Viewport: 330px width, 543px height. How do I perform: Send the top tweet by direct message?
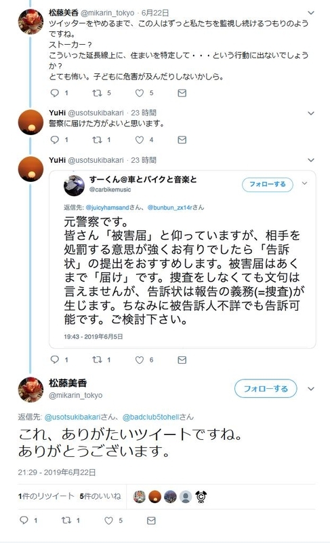[182, 93]
